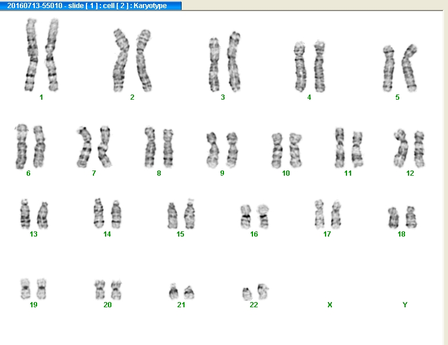Select the Karyotype window title tab
The height and width of the screenshot is (345, 448).
(91, 5)
